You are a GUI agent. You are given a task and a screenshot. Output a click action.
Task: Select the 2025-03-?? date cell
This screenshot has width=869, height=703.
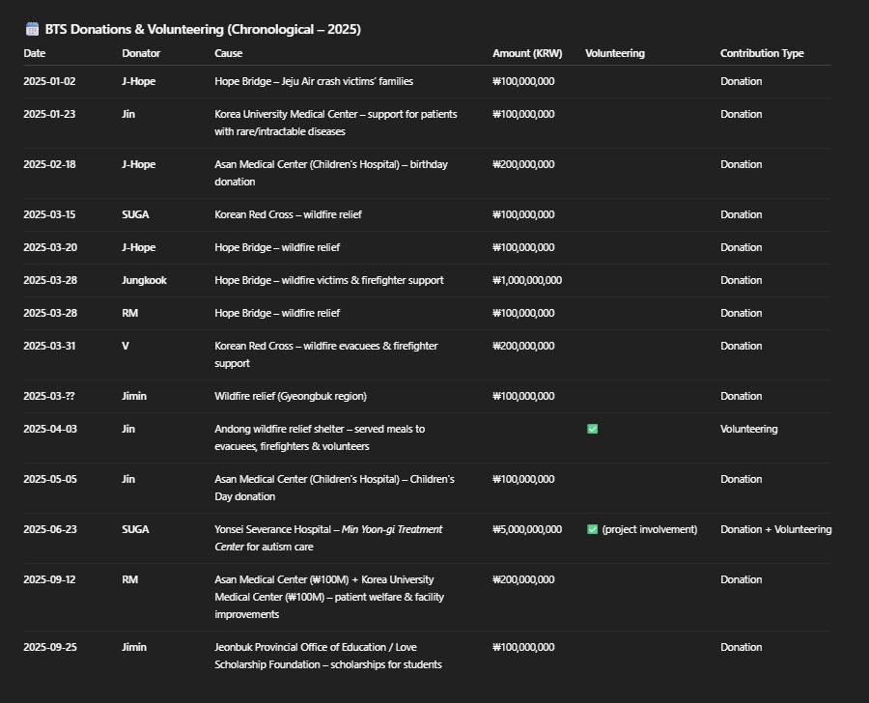click(x=49, y=396)
